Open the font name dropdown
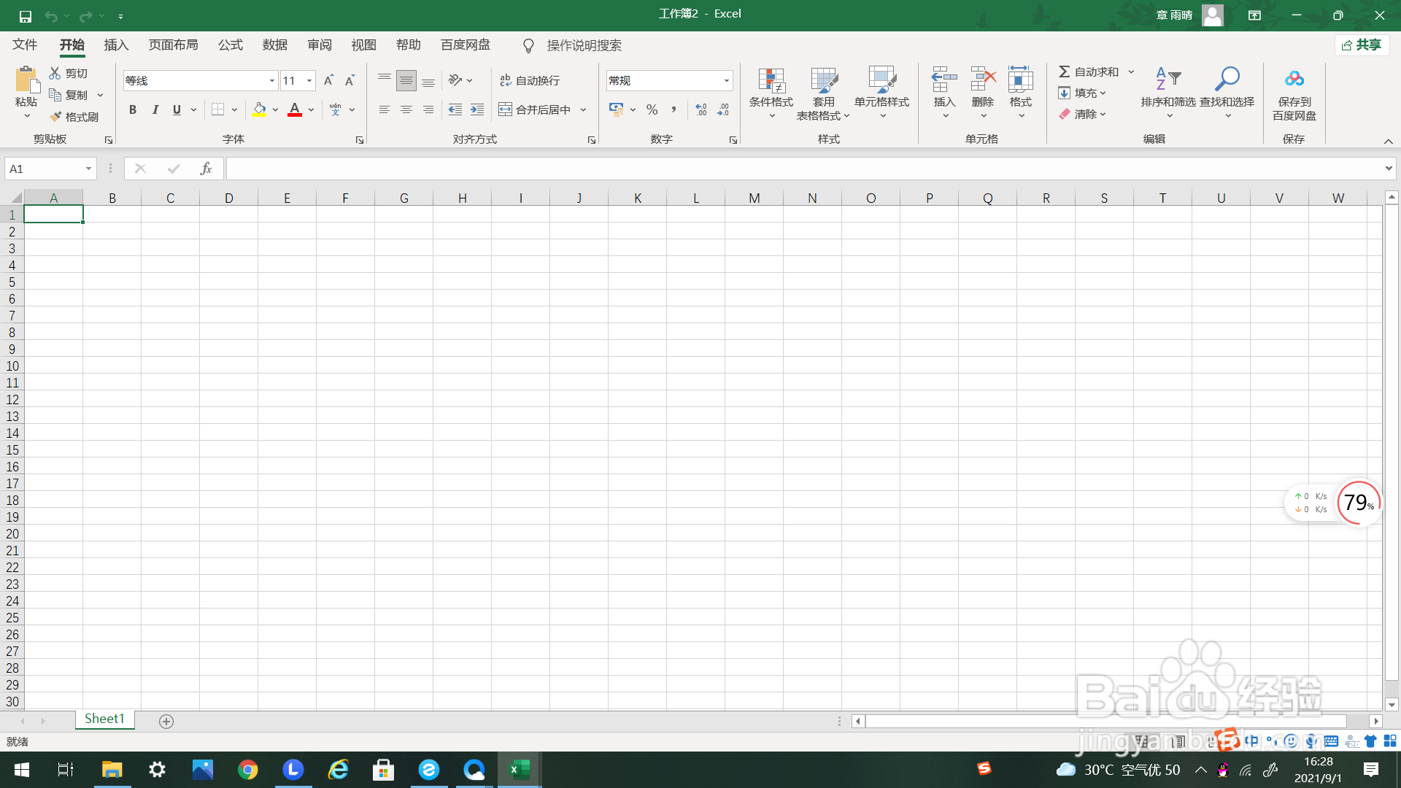Image resolution: width=1401 pixels, height=788 pixels. [x=272, y=80]
